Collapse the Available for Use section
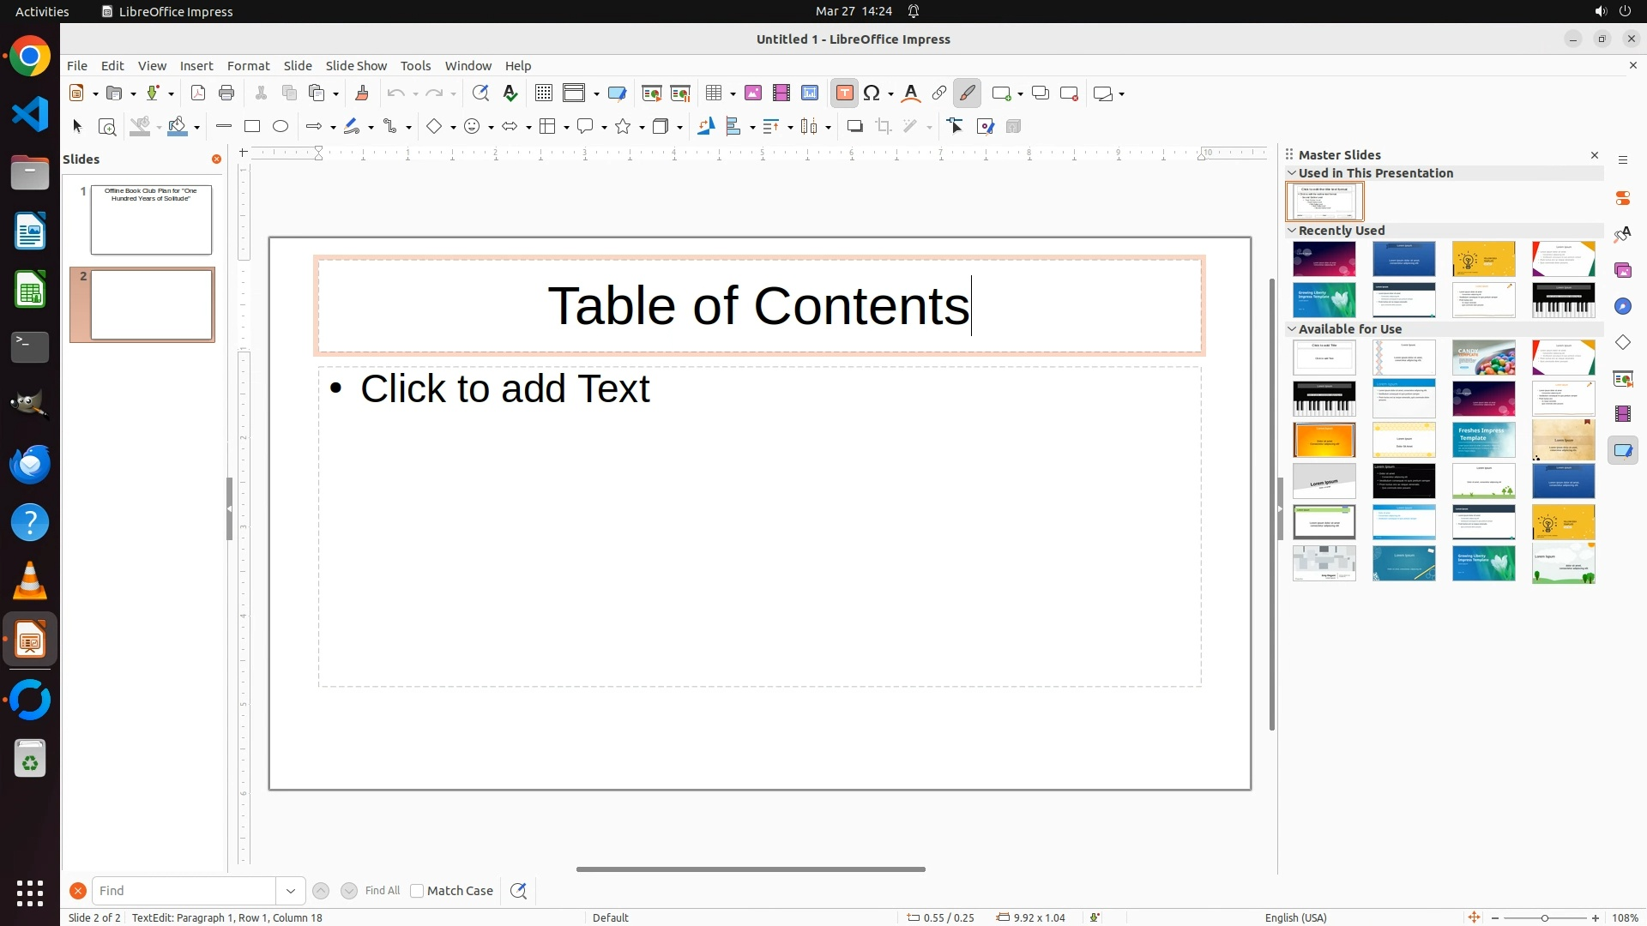This screenshot has width=1647, height=926. pyautogui.click(x=1293, y=329)
